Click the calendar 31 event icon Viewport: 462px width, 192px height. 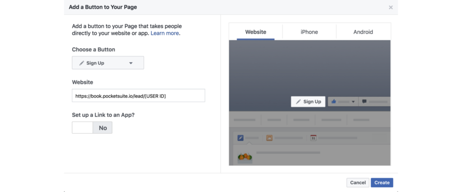pyautogui.click(x=313, y=138)
